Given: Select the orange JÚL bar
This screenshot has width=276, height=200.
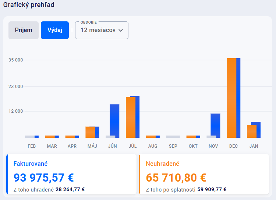Looking at the screenshot, I should click(130, 117).
